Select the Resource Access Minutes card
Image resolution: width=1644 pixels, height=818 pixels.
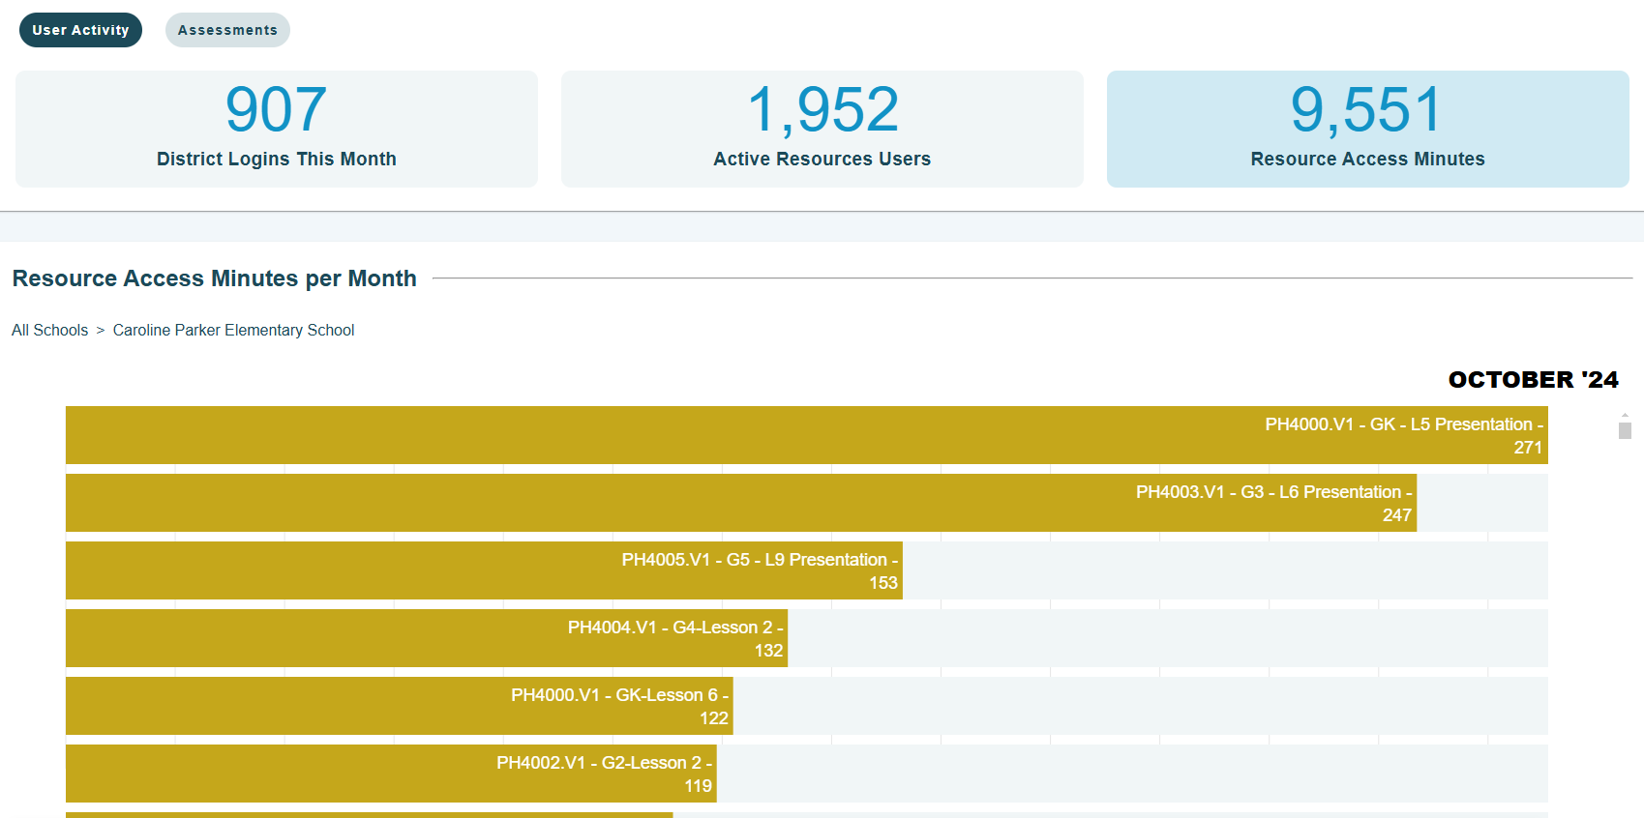(x=1368, y=129)
